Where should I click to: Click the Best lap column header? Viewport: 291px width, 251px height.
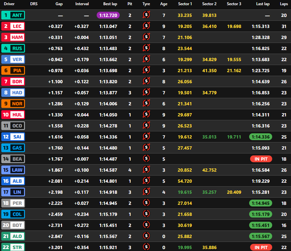(110, 4)
